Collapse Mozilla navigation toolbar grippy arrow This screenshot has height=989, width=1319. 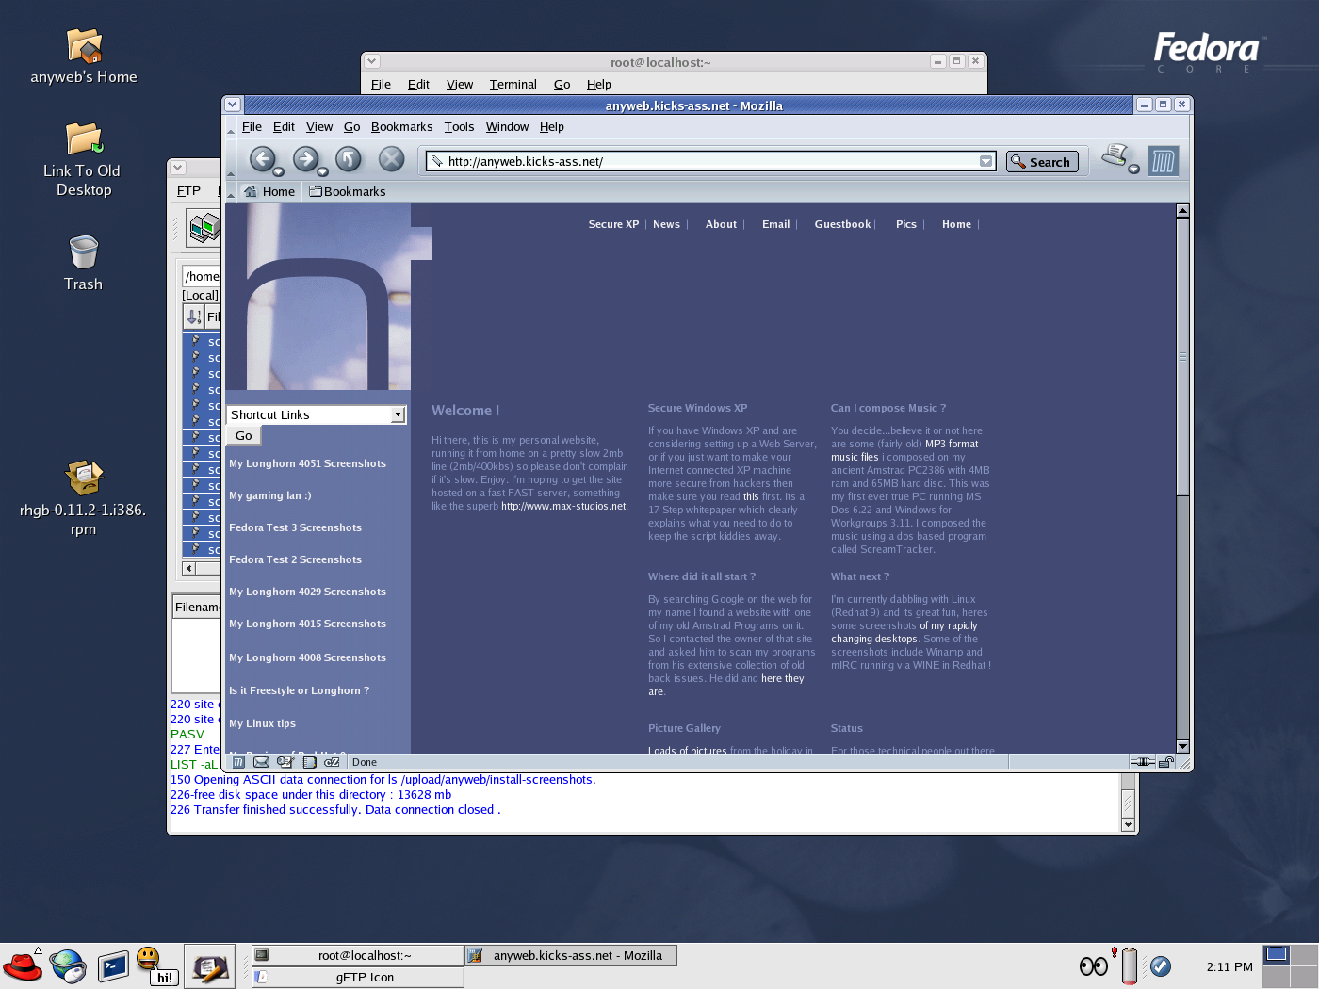(231, 160)
